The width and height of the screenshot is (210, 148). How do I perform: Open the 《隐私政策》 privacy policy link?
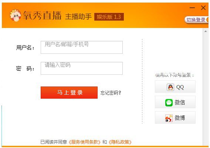(x=120, y=142)
